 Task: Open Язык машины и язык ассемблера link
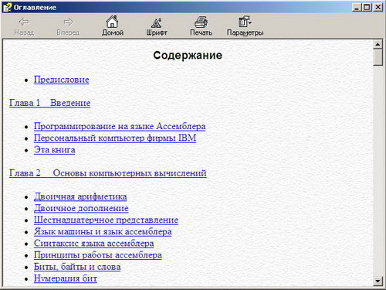pyautogui.click(x=103, y=231)
